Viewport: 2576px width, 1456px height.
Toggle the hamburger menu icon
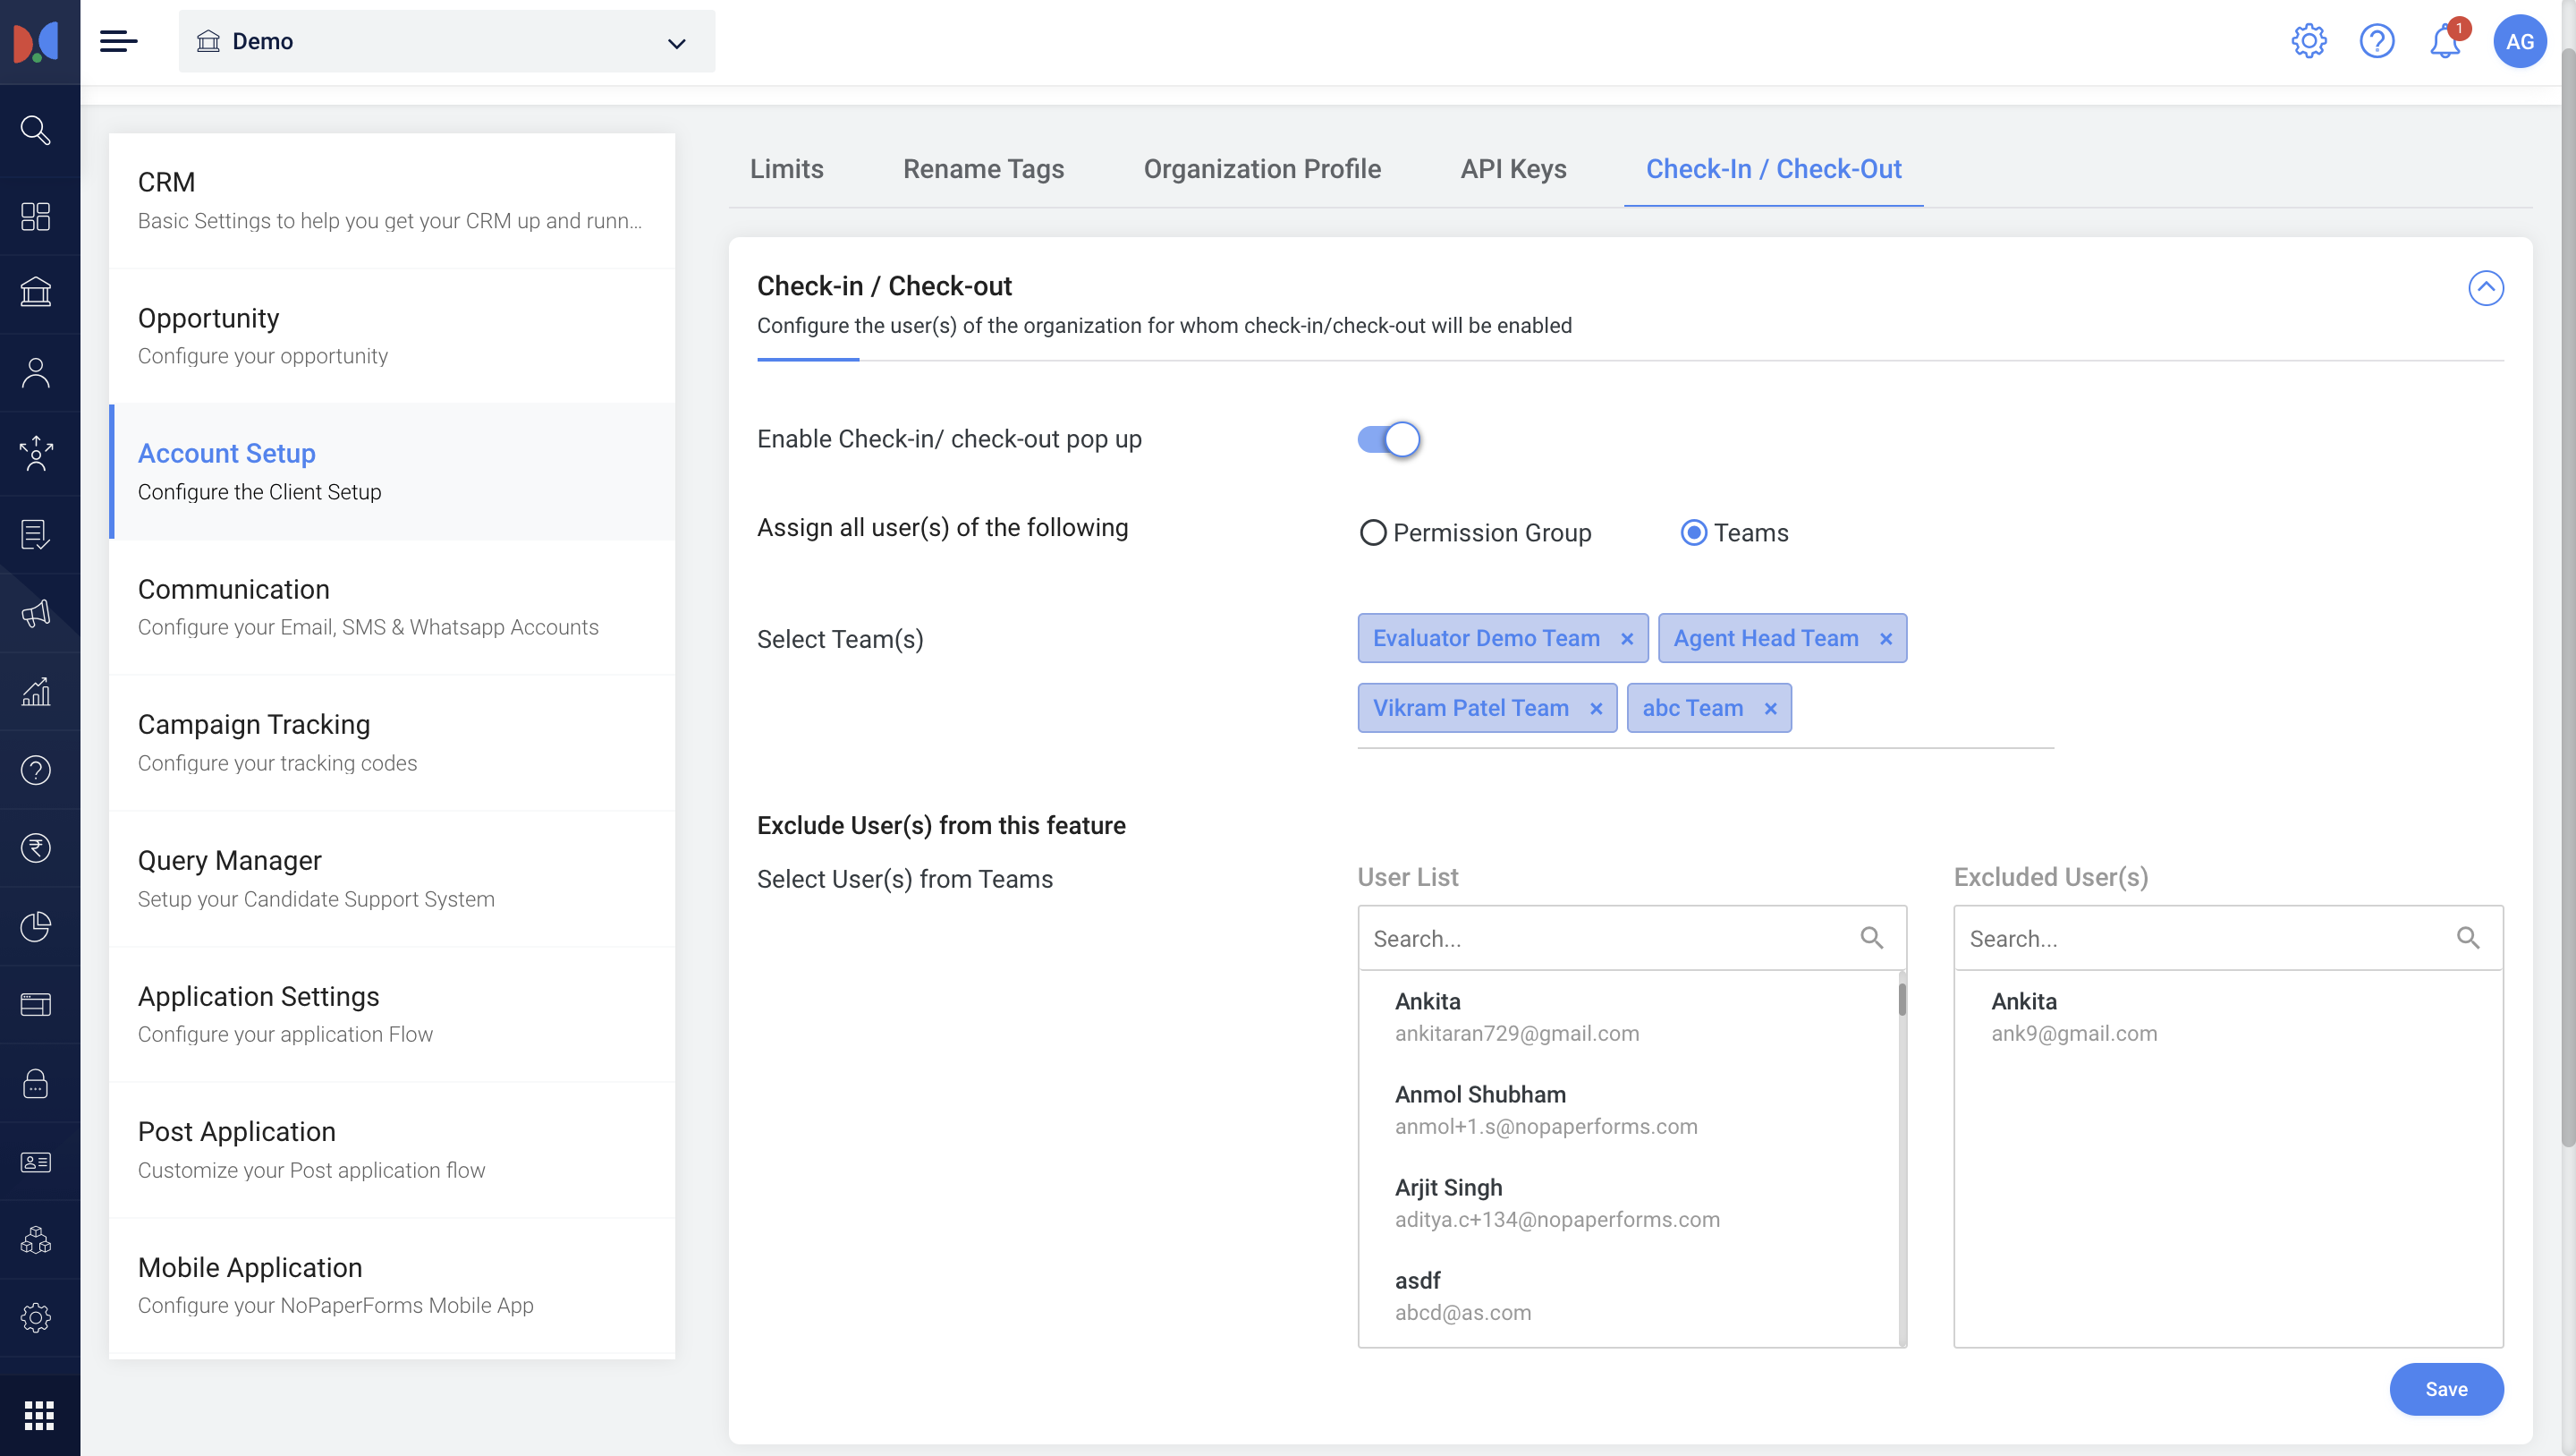[119, 41]
